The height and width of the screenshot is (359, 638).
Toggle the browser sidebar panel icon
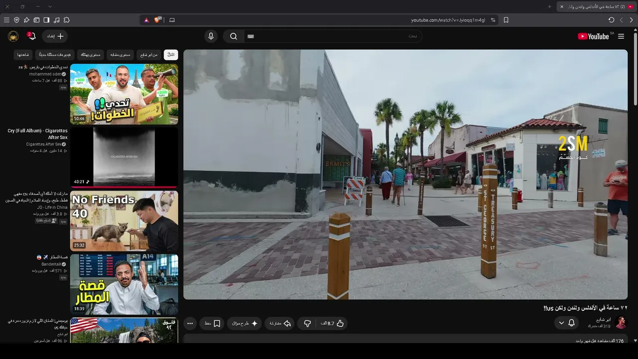[x=46, y=20]
